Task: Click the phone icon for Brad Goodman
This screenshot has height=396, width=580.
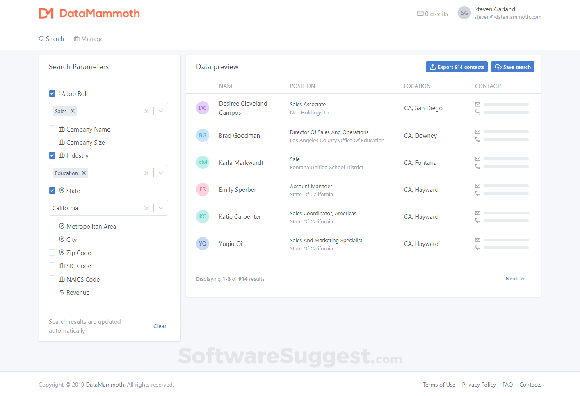Action: (477, 139)
